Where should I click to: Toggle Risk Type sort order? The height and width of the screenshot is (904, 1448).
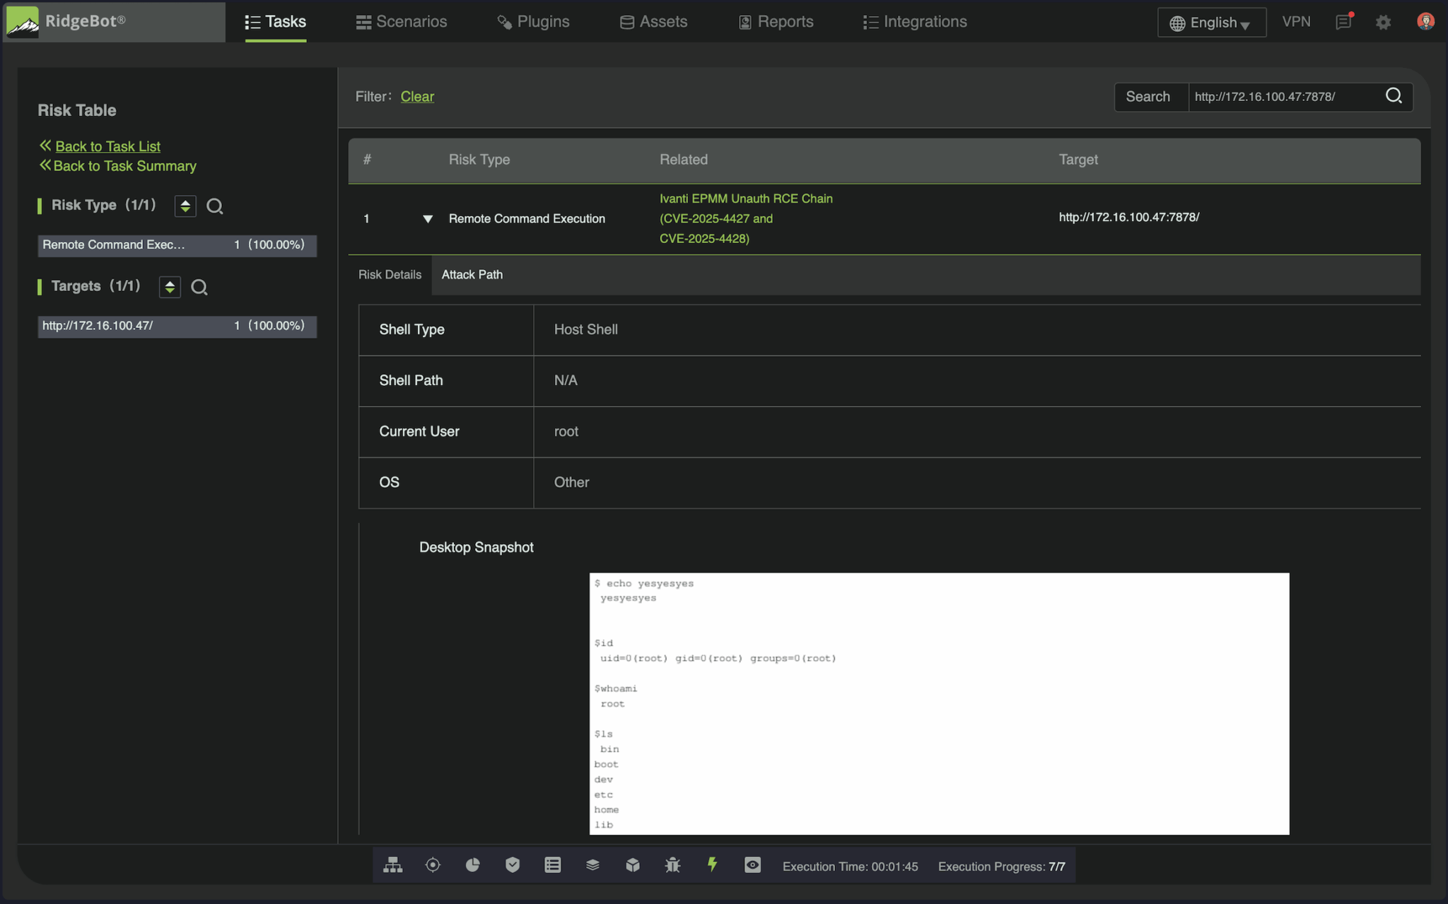[x=185, y=206]
